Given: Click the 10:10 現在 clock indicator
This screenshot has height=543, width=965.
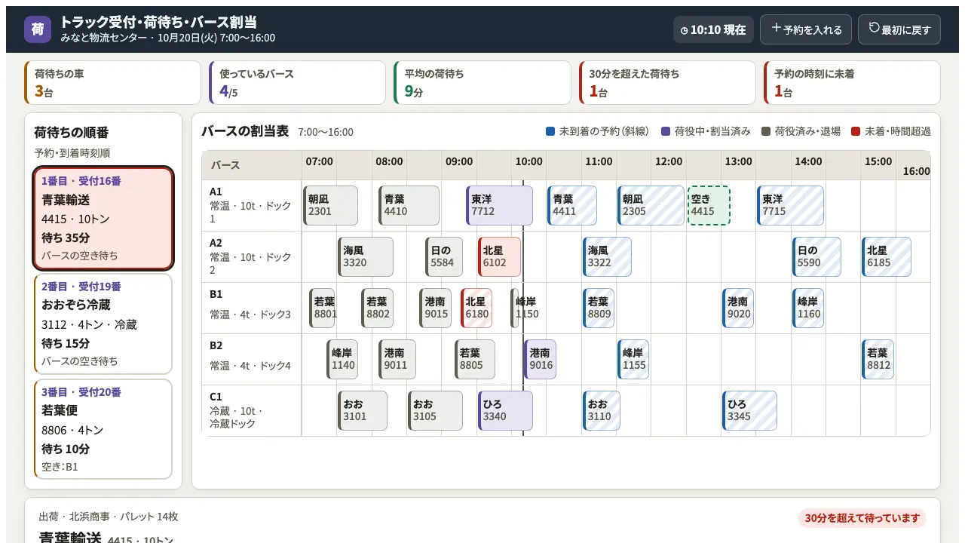Looking at the screenshot, I should click(x=713, y=30).
